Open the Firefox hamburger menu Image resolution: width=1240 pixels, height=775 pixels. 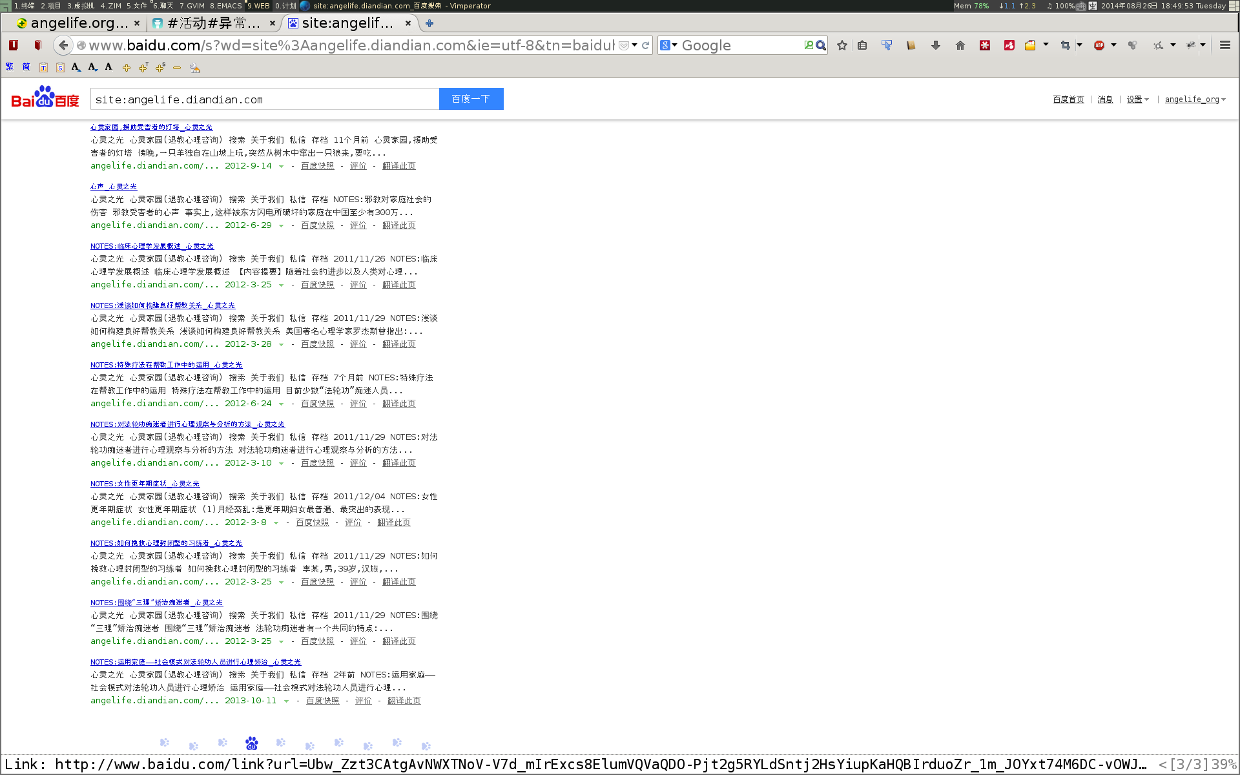(x=1224, y=45)
